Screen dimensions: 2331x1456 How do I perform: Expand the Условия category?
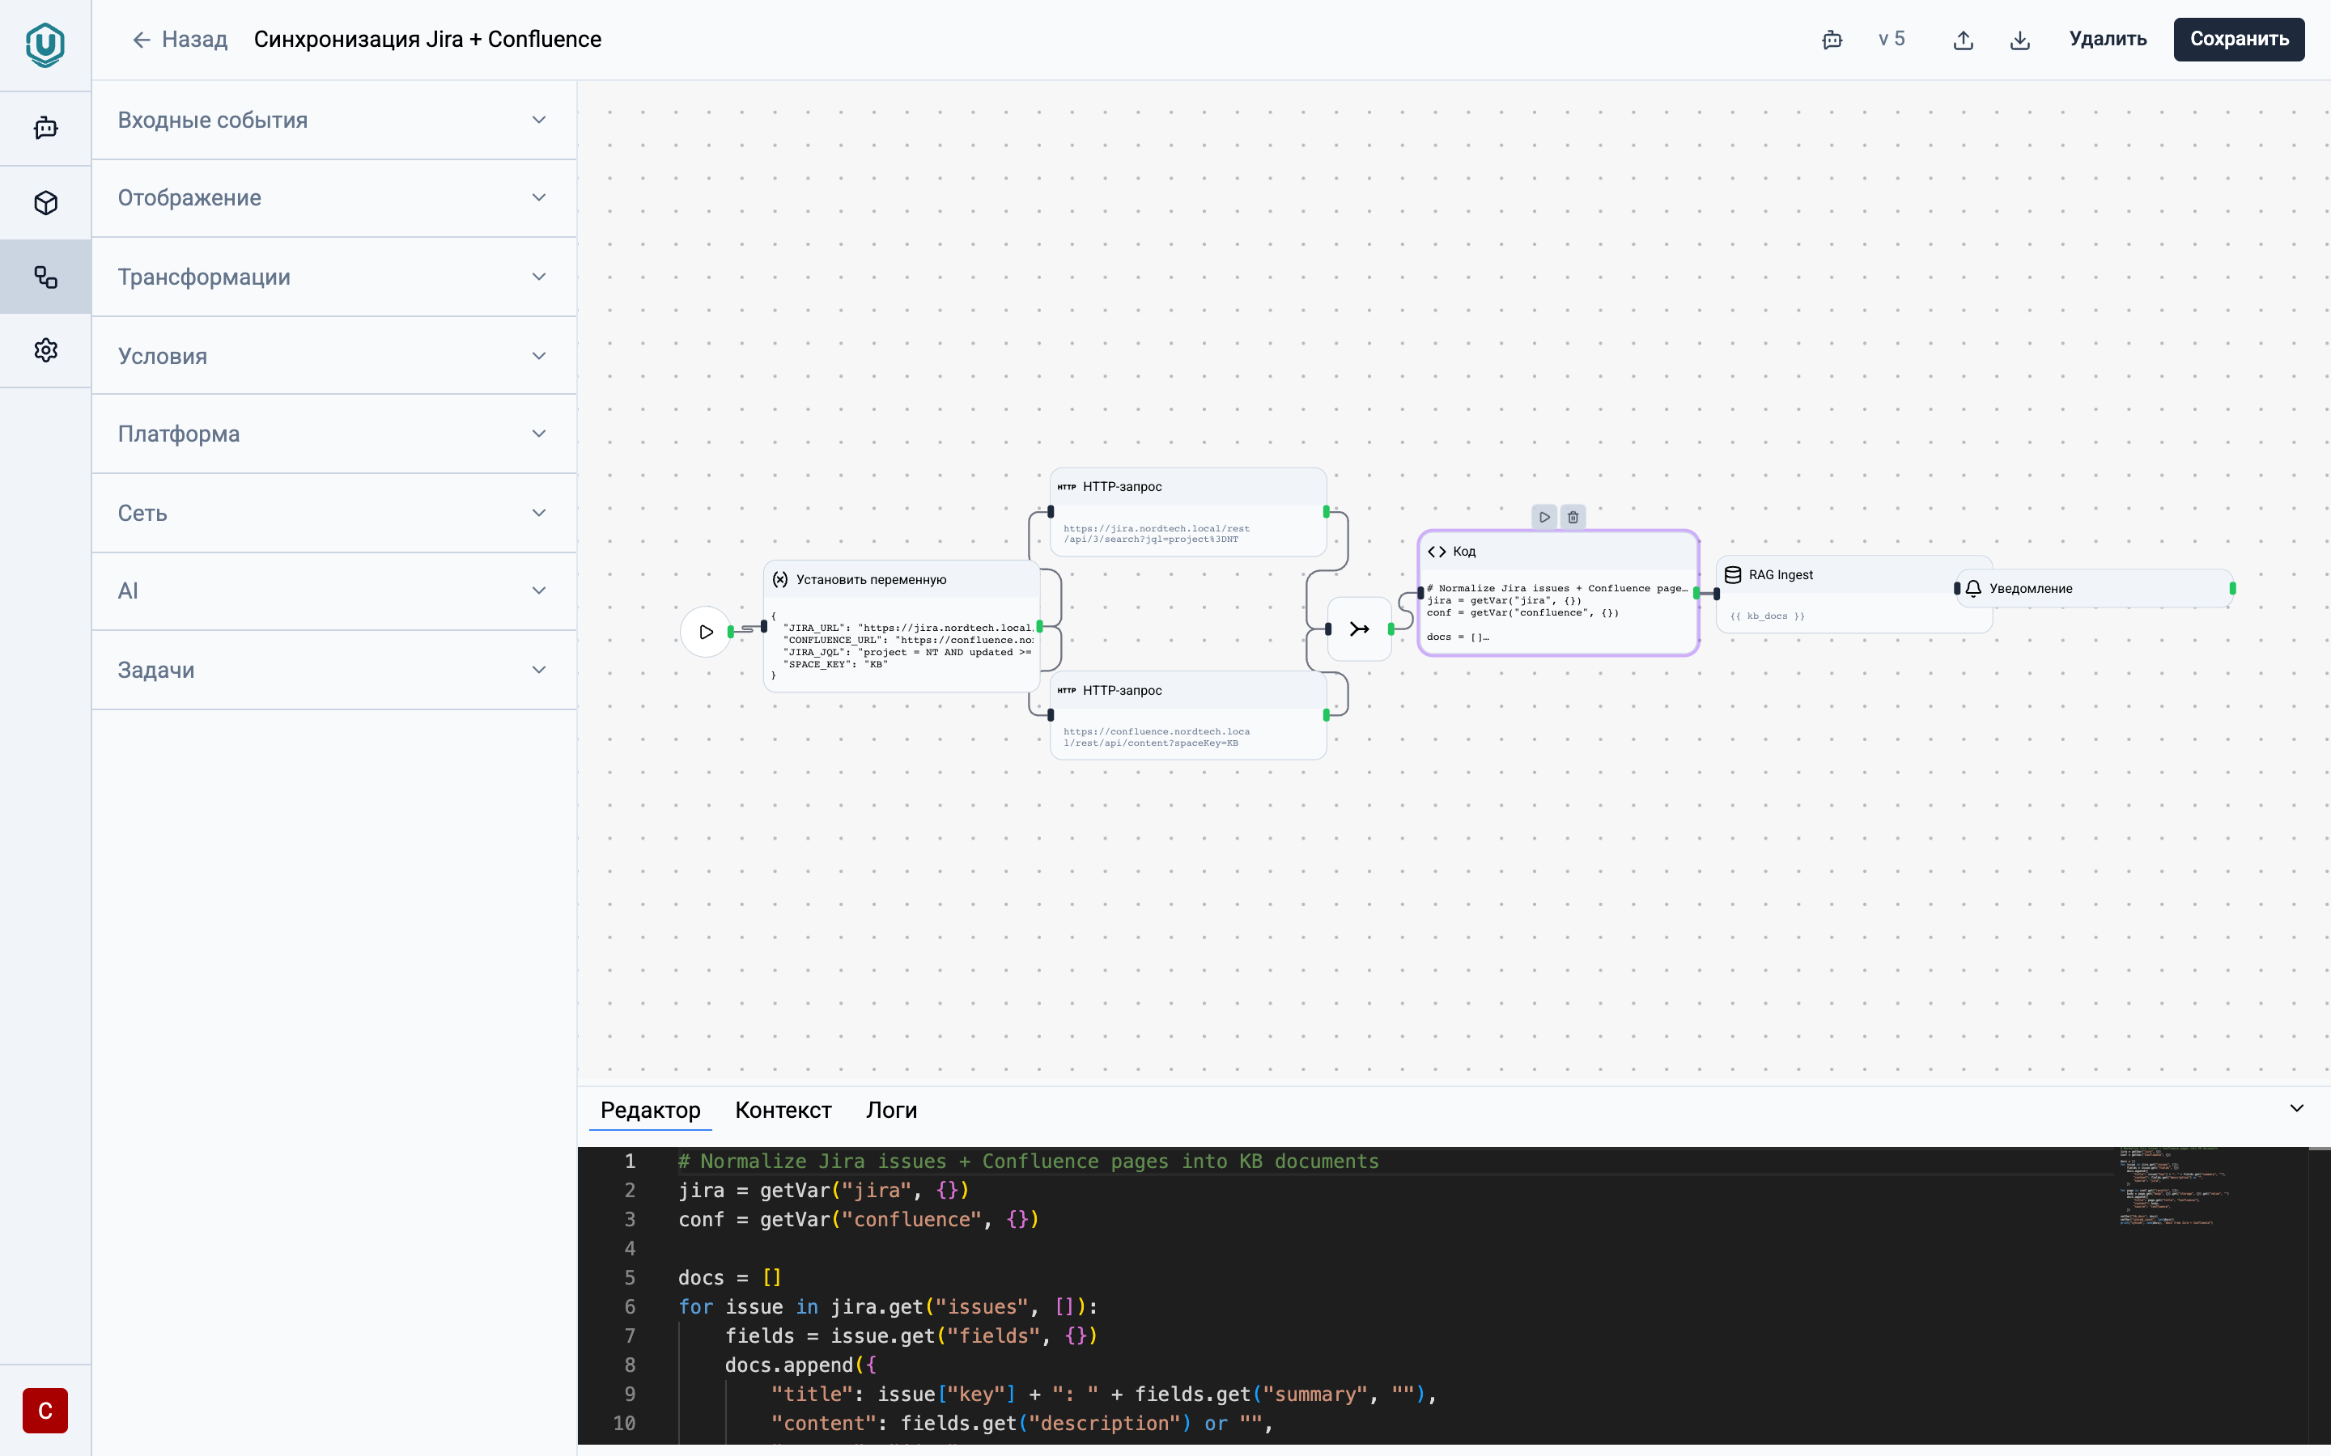click(334, 356)
